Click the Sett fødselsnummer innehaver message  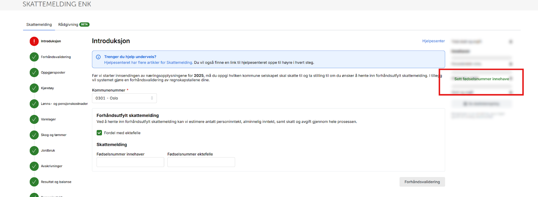pos(482,79)
